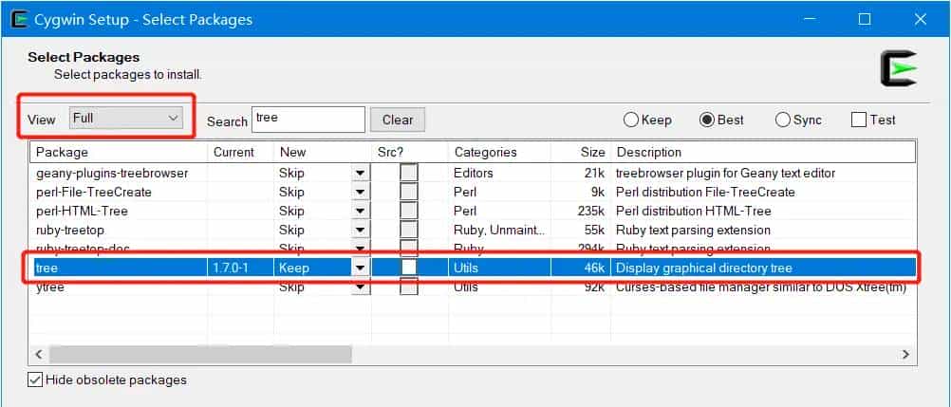This screenshot has height=407, width=951.
Task: Click the Cygwin logo in the title bar
Action: (19, 19)
